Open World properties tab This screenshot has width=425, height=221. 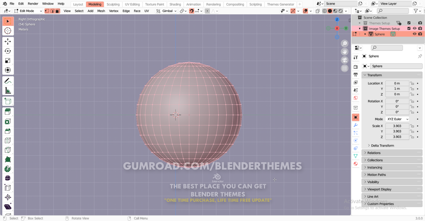coord(356,98)
